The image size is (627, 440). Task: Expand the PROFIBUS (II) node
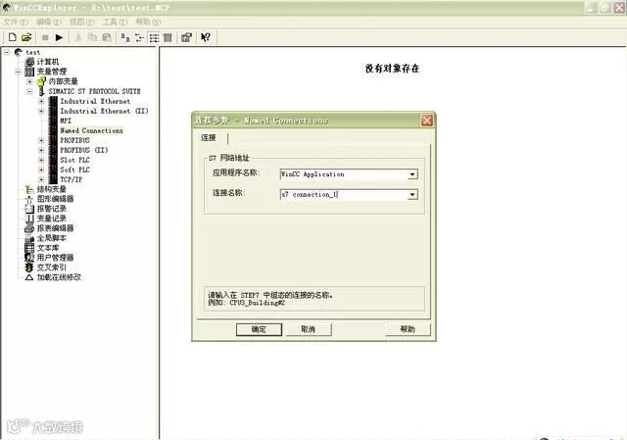tap(41, 150)
